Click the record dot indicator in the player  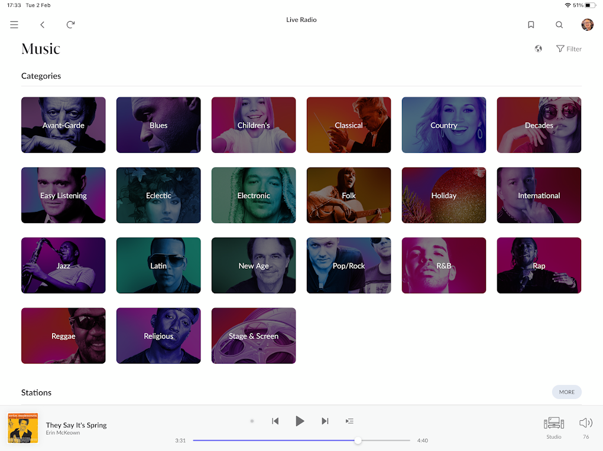(x=251, y=421)
